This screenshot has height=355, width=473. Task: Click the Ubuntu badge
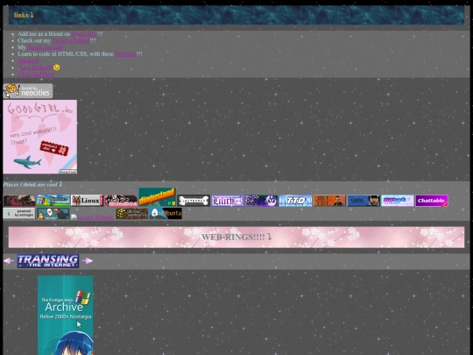[166, 213]
